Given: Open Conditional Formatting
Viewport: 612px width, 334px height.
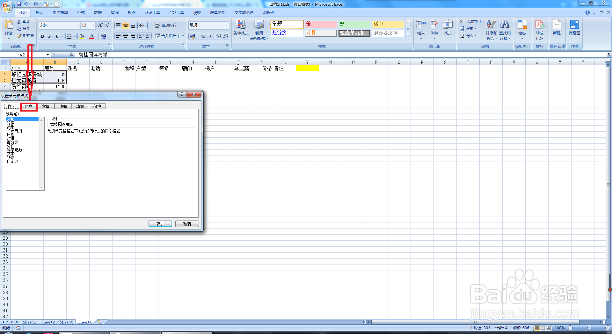Looking at the screenshot, I should click(241, 30).
